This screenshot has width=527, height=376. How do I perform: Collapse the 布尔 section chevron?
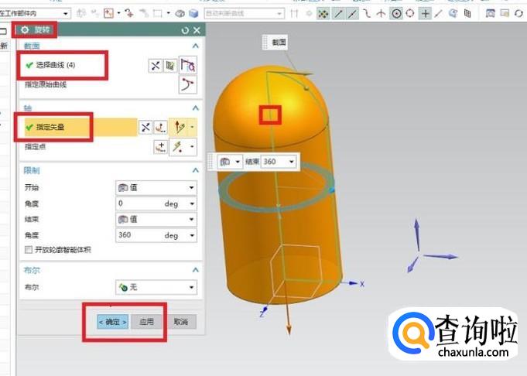pyautogui.click(x=195, y=270)
